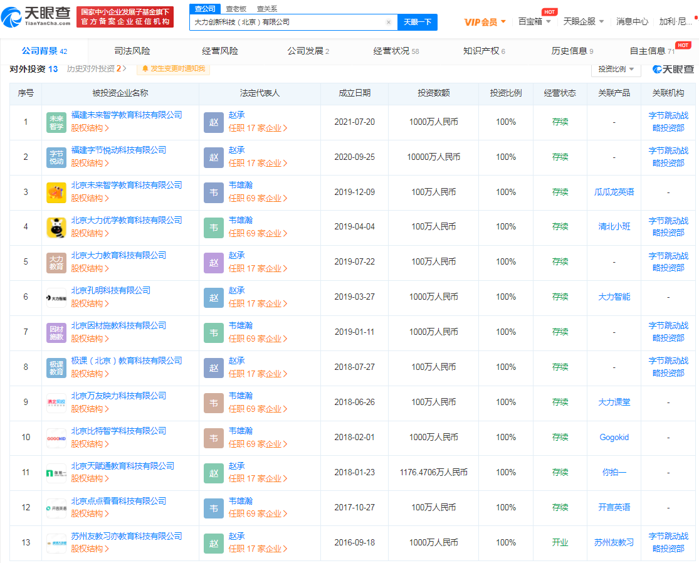The image size is (699, 563).
Task: Click 大力教育 company logo in row 5
Action: (x=56, y=263)
